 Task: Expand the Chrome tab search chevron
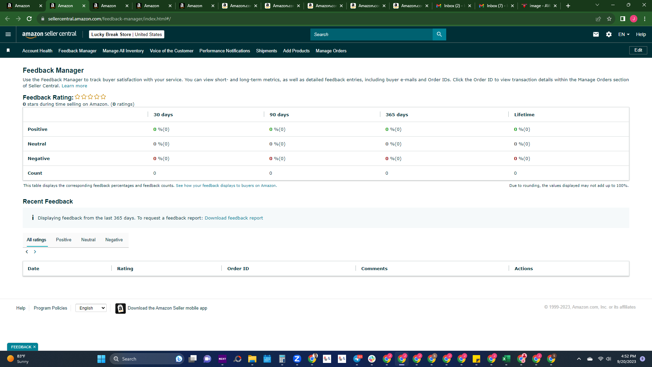pyautogui.click(x=597, y=5)
